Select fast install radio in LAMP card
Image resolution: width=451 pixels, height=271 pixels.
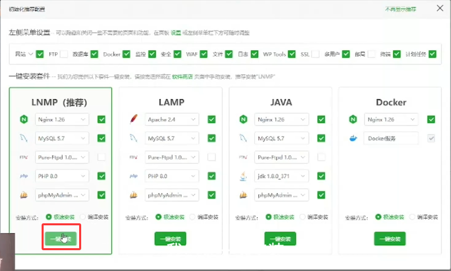coord(158,217)
